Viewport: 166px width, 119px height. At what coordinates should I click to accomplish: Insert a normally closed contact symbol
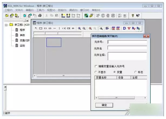50,28
